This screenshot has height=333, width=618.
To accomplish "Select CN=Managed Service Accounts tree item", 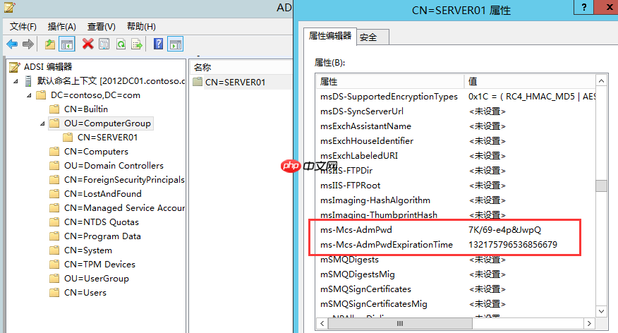I will pyautogui.click(x=124, y=208).
